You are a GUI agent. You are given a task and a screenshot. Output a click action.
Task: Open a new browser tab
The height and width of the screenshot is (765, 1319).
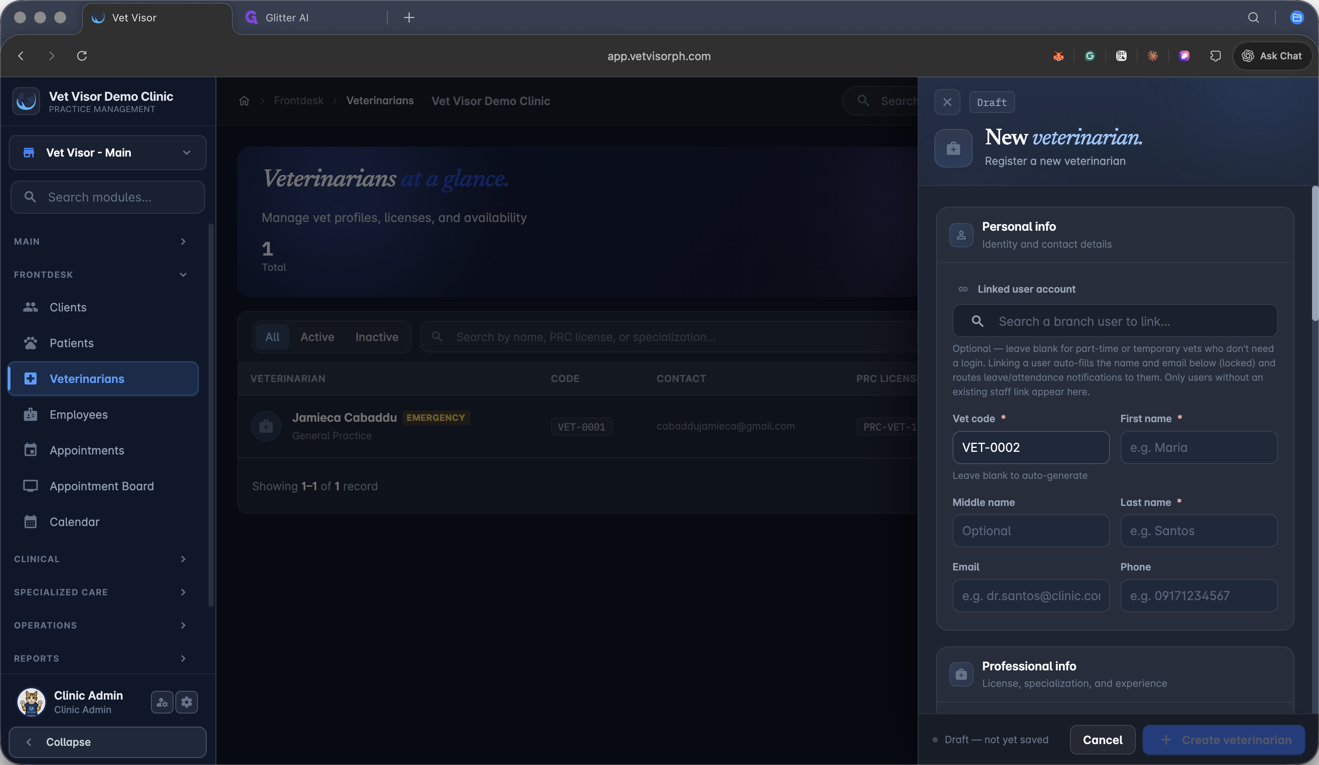coord(409,17)
